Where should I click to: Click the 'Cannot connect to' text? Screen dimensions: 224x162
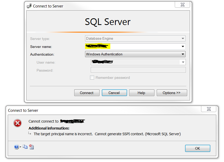[44, 121]
